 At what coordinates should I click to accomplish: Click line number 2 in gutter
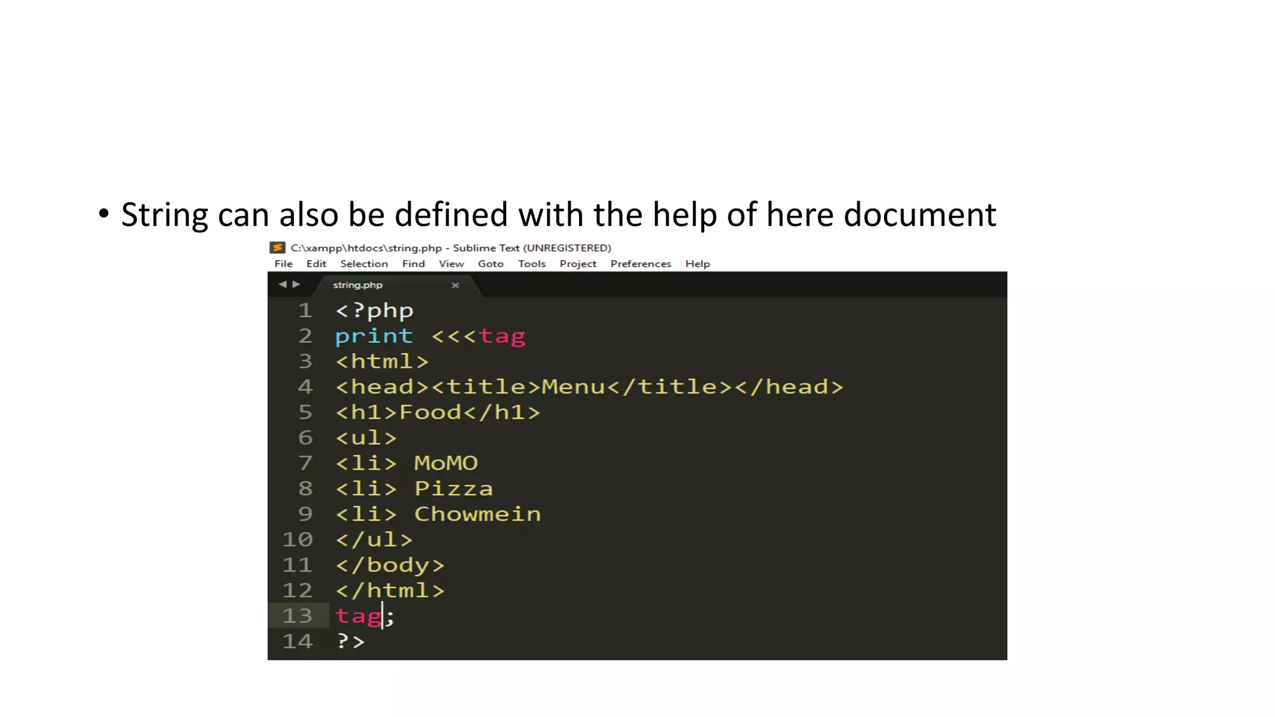pyautogui.click(x=305, y=336)
